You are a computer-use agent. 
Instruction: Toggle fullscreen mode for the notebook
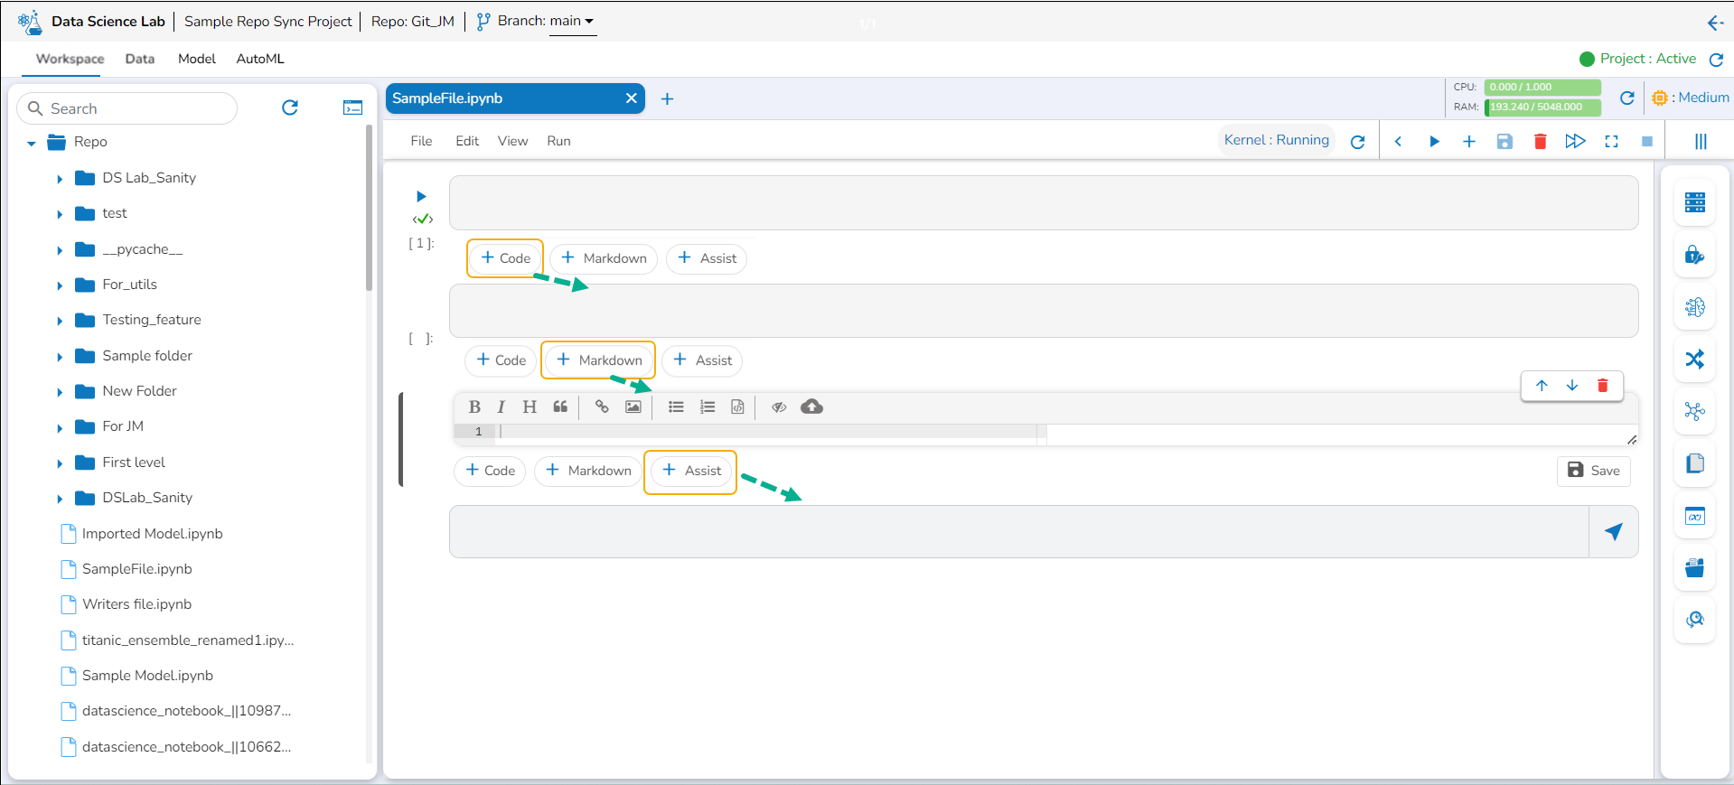pos(1611,142)
